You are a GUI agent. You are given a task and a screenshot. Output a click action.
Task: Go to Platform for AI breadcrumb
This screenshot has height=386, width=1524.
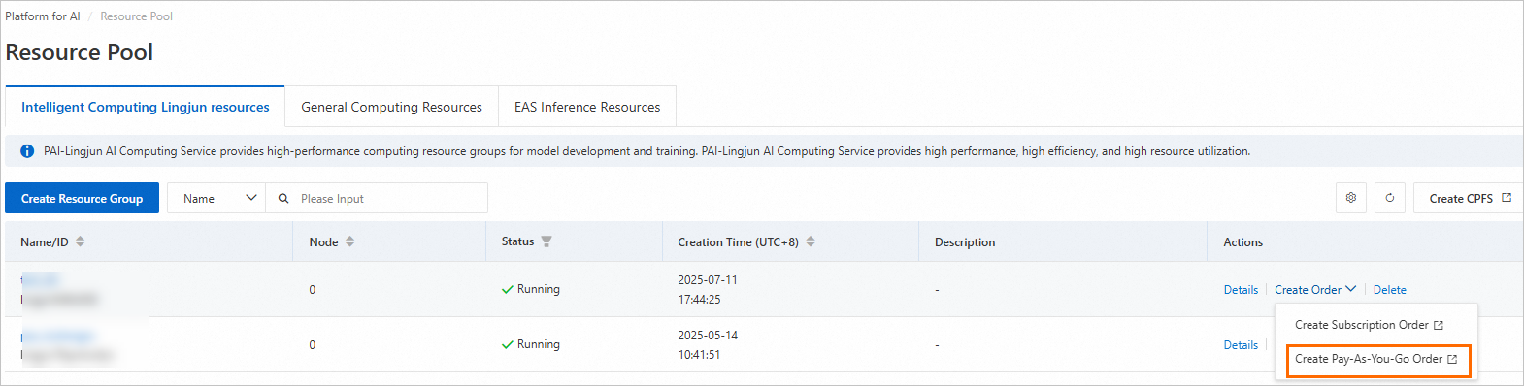(x=43, y=16)
